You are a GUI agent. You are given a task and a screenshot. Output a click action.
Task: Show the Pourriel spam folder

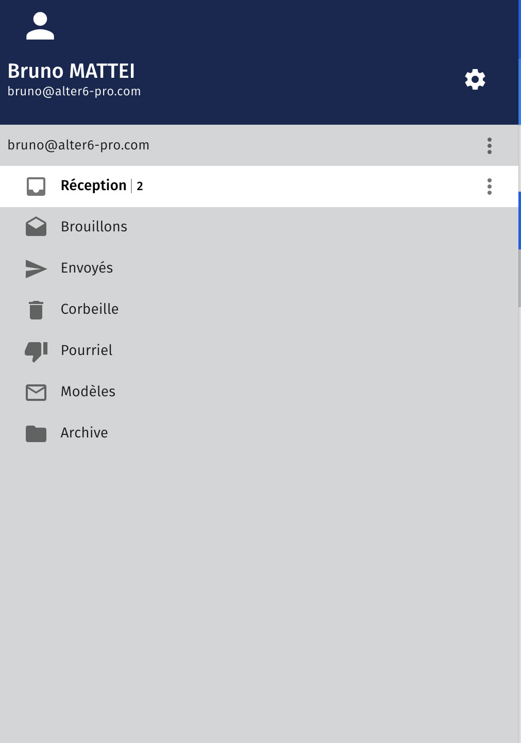pyautogui.click(x=259, y=351)
